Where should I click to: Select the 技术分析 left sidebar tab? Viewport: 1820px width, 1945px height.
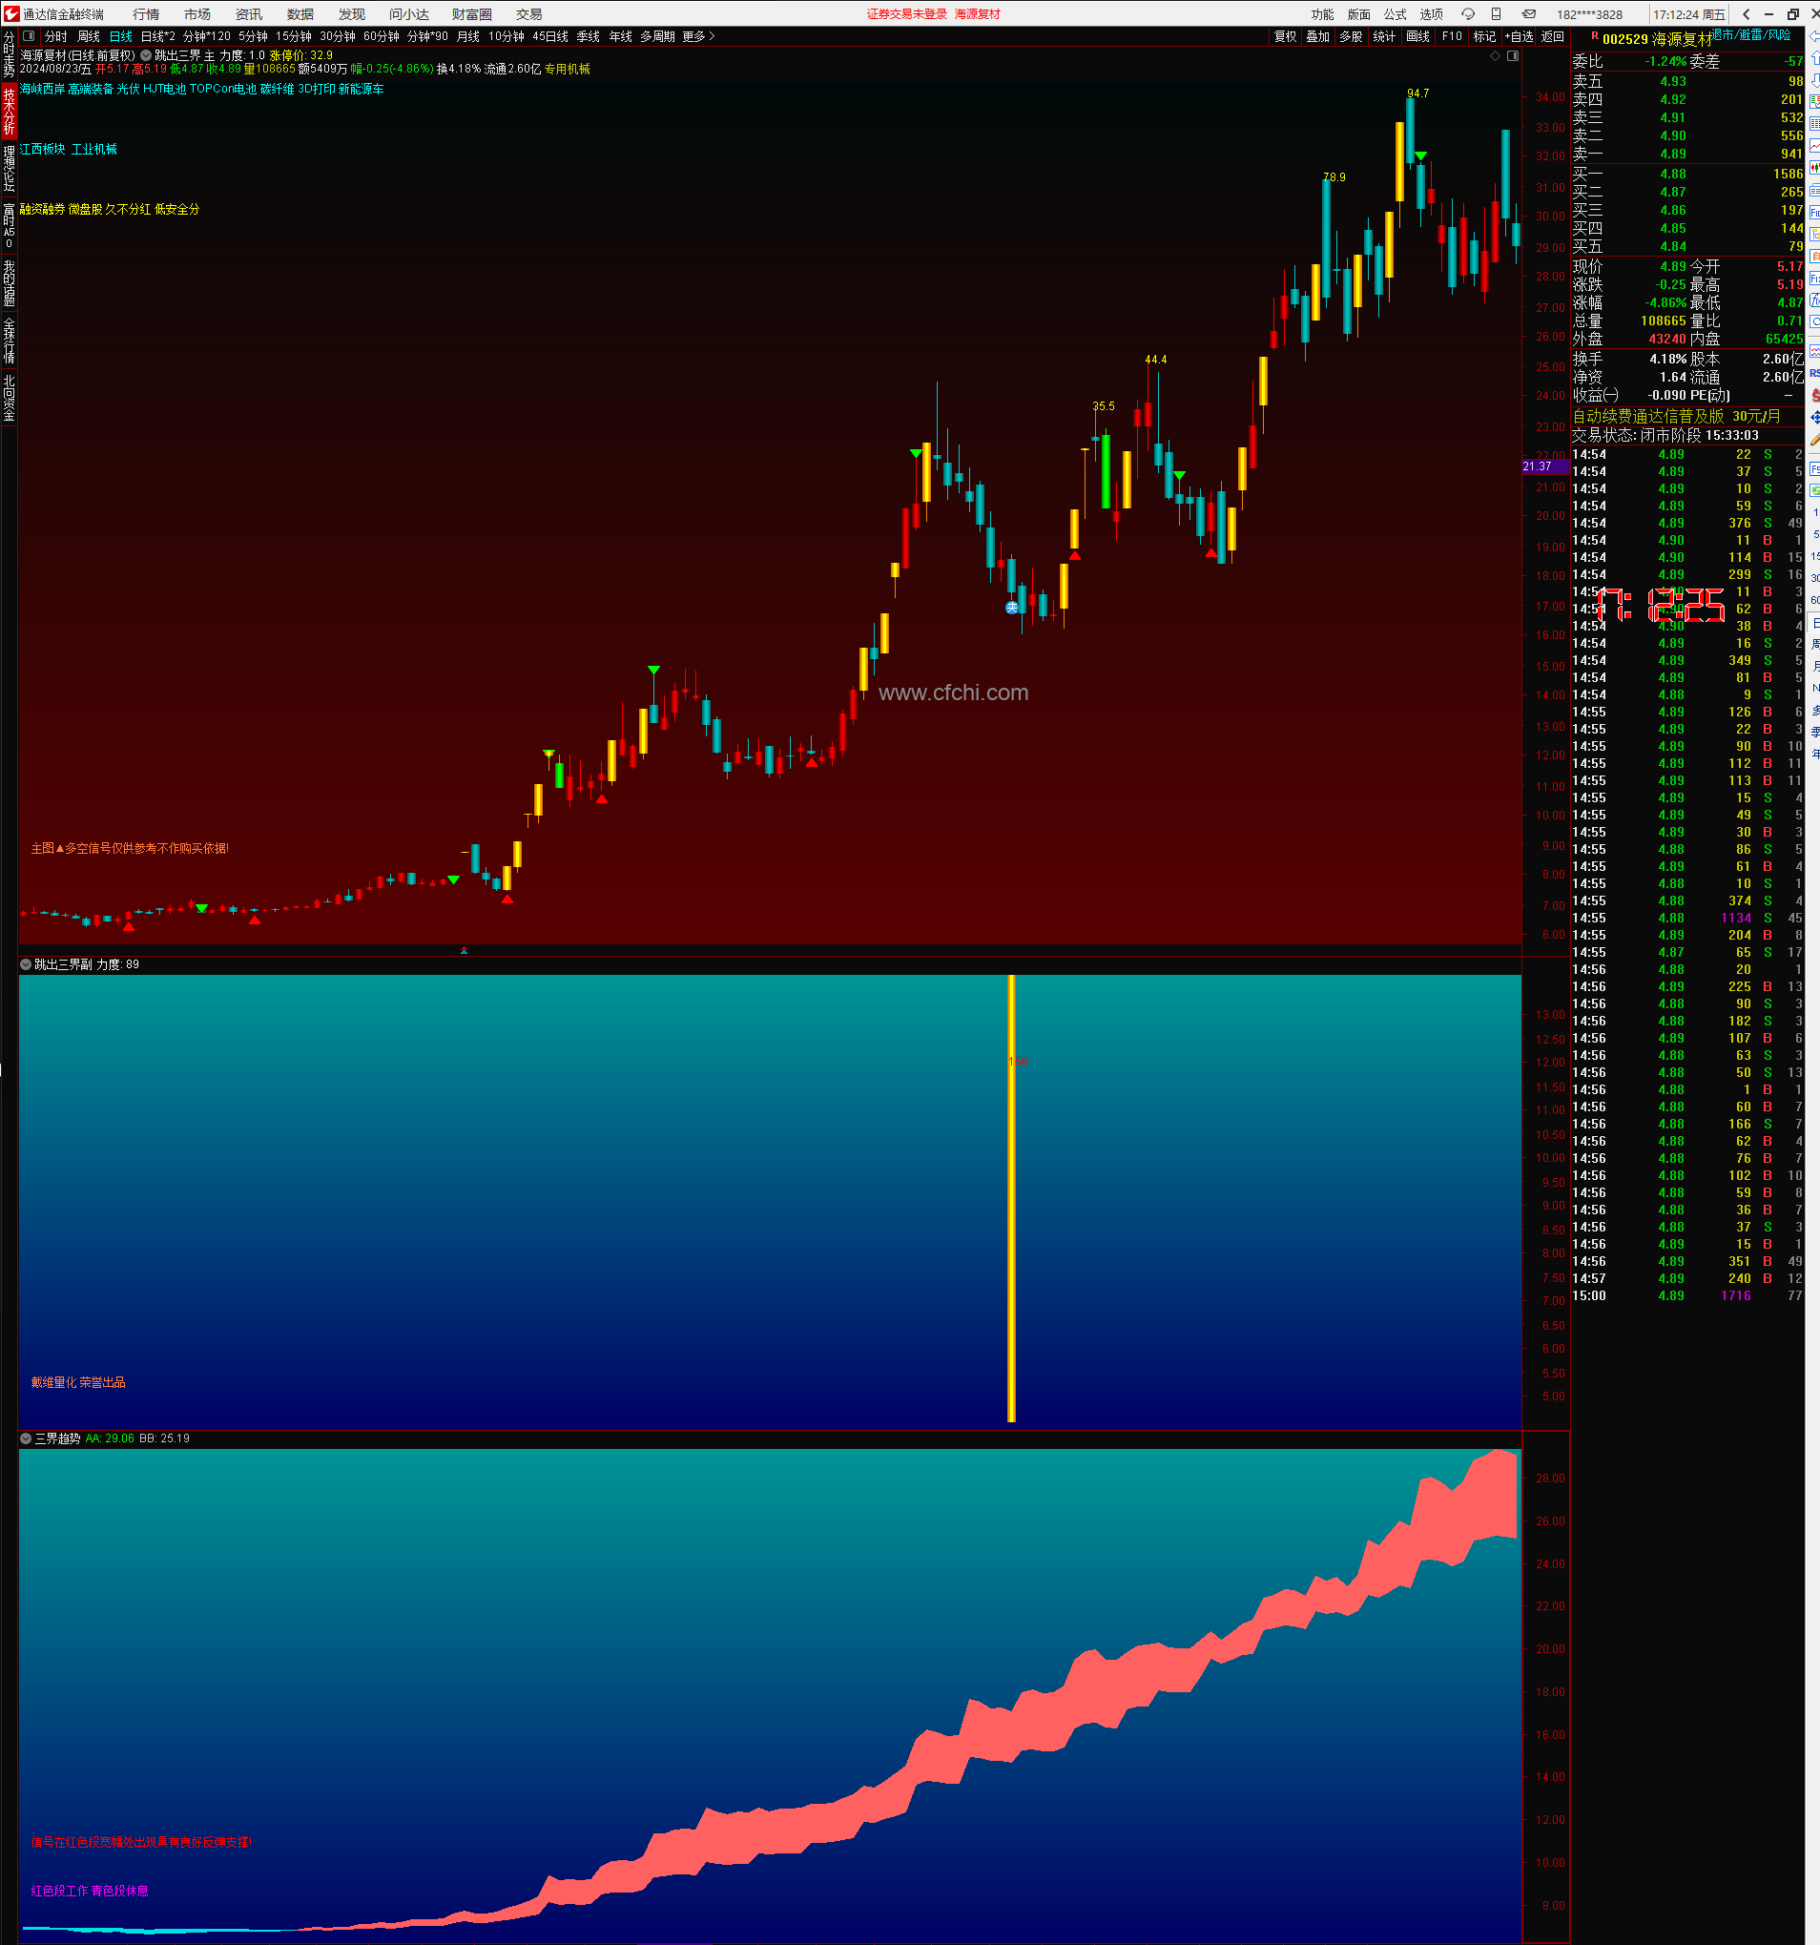[9, 111]
